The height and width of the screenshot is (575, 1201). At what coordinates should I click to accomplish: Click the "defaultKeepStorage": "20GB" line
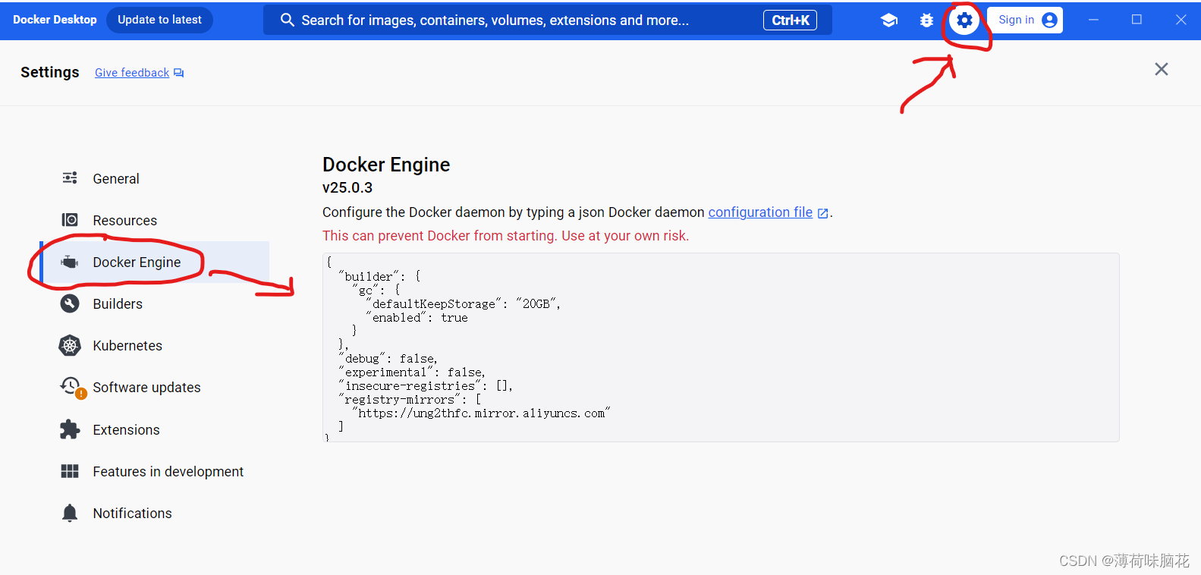tap(463, 304)
